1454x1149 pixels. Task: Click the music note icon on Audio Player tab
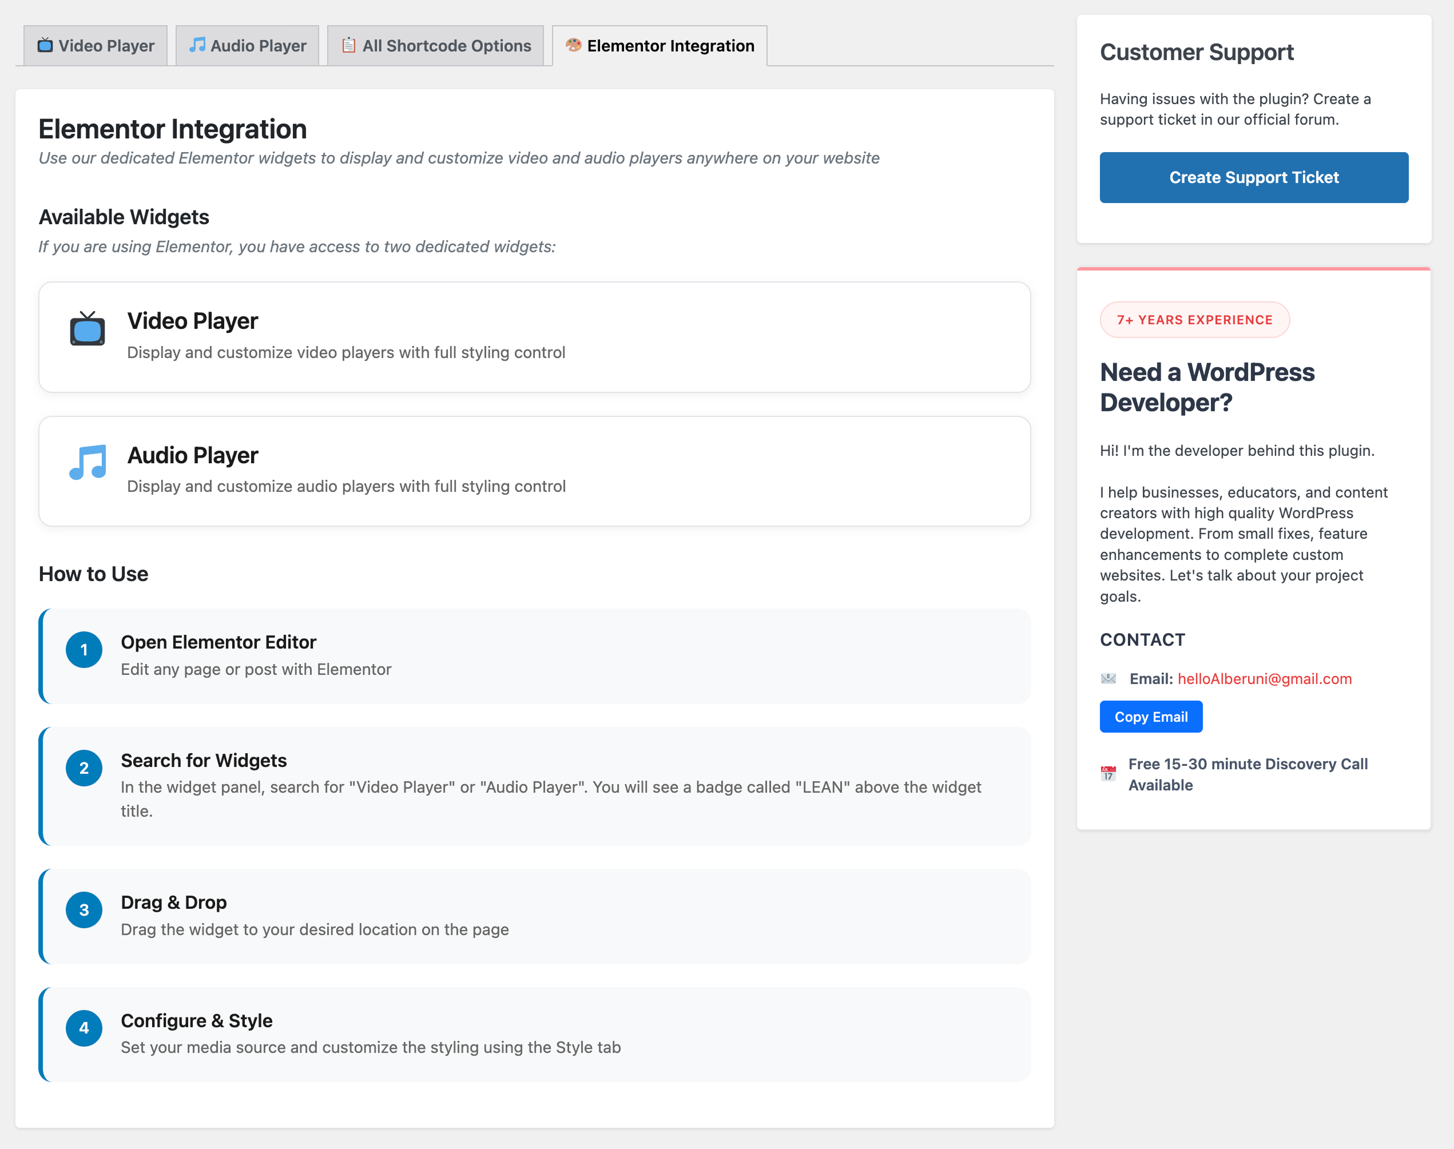click(196, 45)
